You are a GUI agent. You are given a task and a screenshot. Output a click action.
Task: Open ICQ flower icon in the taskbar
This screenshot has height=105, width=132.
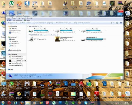coord(73,103)
